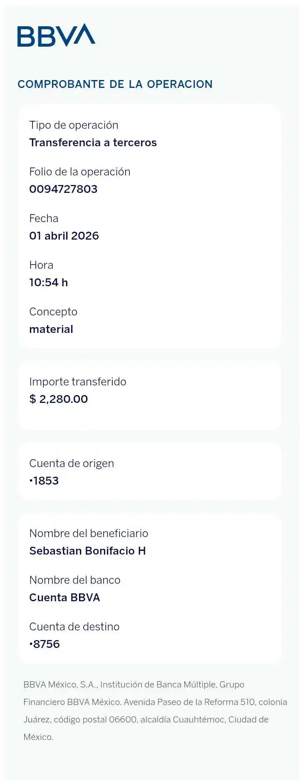This screenshot has height=780, width=300.
Task: Select the date 01 abril 2026
Action: click(64, 236)
